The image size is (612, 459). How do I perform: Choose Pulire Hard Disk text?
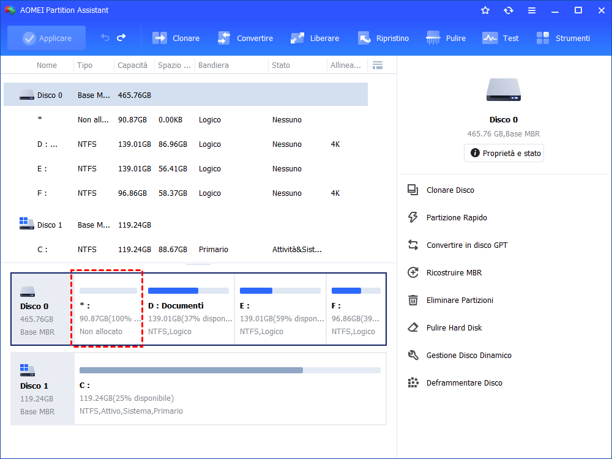point(454,327)
